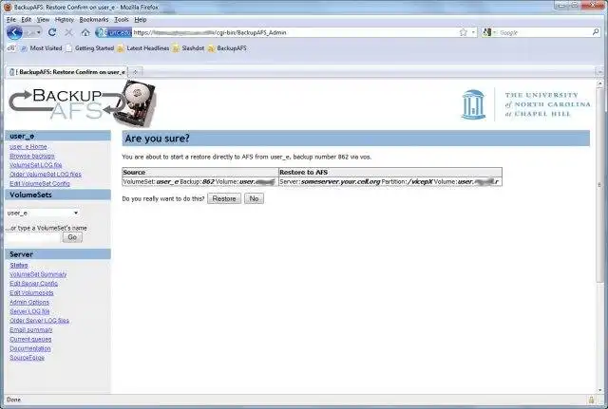This screenshot has height=409, width=608.
Task: Click the tab list dropdown arrow
Action: (599, 72)
